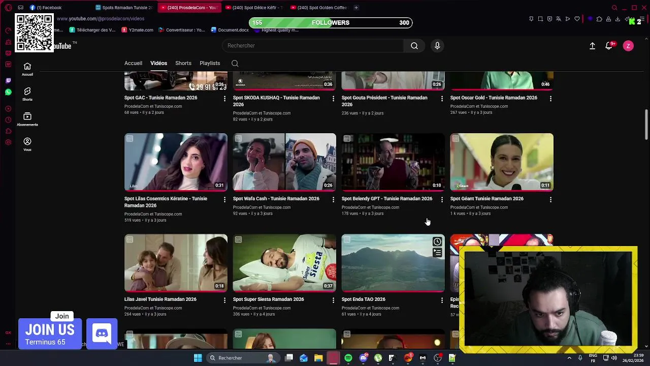Open Spot Géant video thumbnail

pyautogui.click(x=502, y=162)
